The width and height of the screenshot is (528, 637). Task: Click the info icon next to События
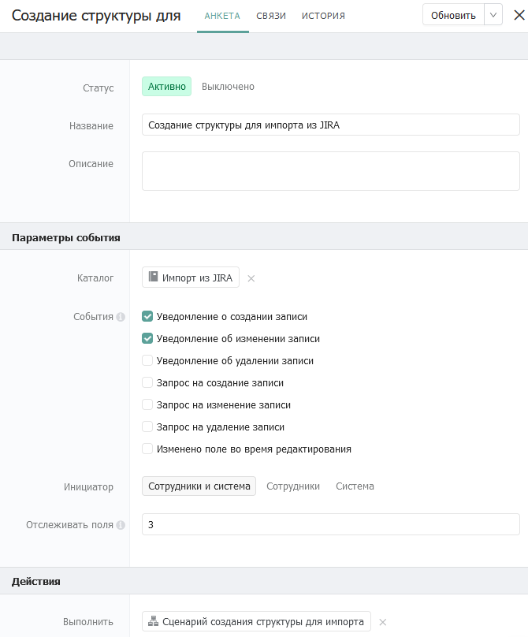point(121,317)
